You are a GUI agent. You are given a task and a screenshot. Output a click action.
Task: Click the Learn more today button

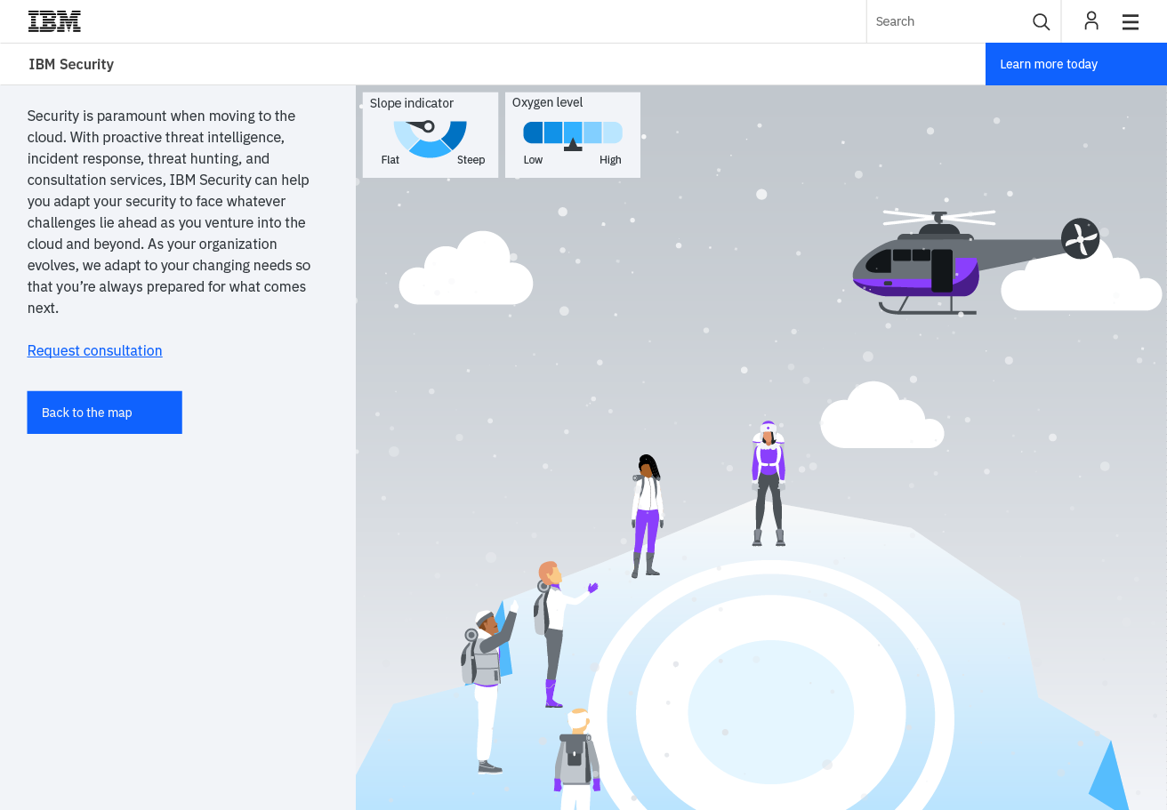(1076, 64)
